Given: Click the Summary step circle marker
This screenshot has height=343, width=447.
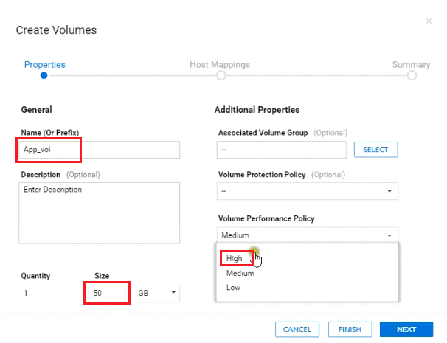Looking at the screenshot, I should [412, 75].
